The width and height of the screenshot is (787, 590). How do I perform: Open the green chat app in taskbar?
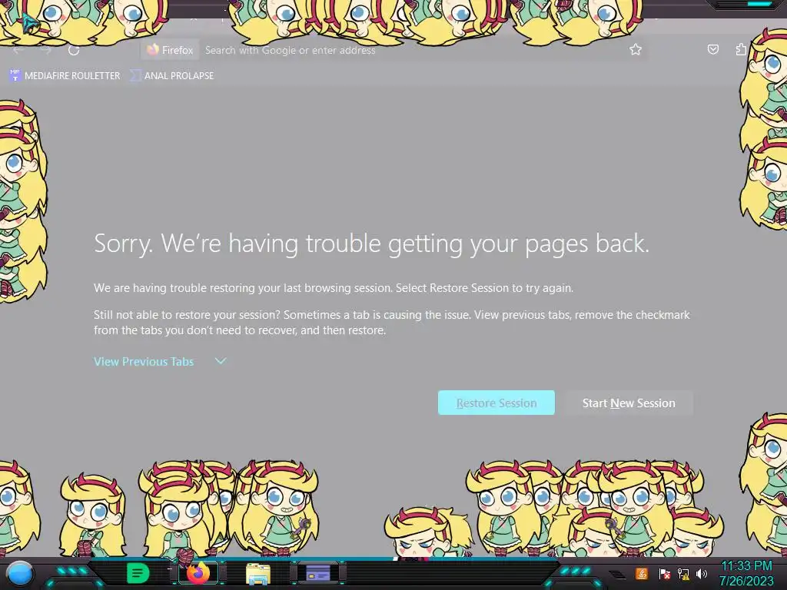pos(138,573)
